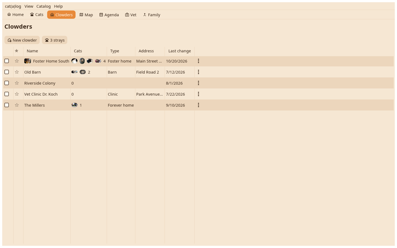Star The Millers clowder

click(17, 105)
